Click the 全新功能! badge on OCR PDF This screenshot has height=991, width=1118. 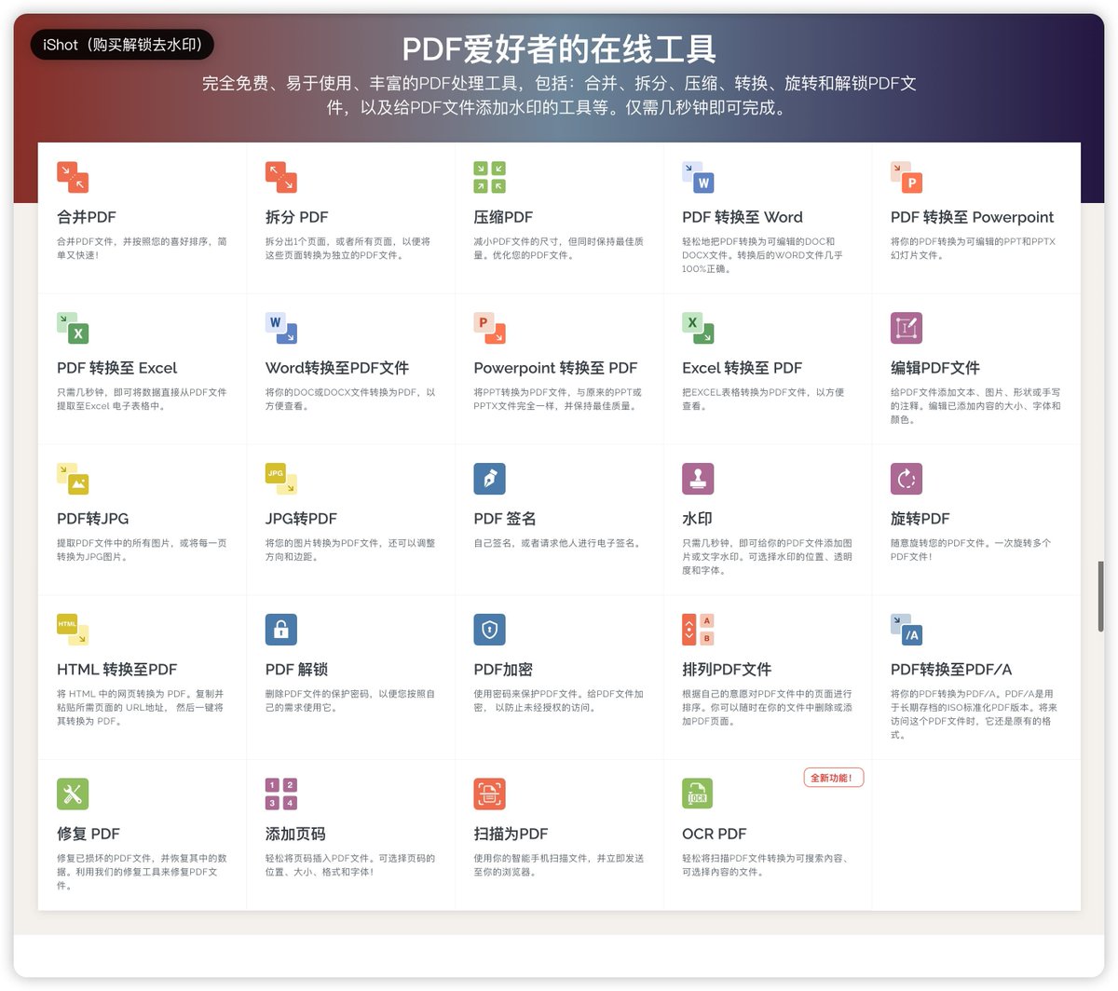point(834,778)
